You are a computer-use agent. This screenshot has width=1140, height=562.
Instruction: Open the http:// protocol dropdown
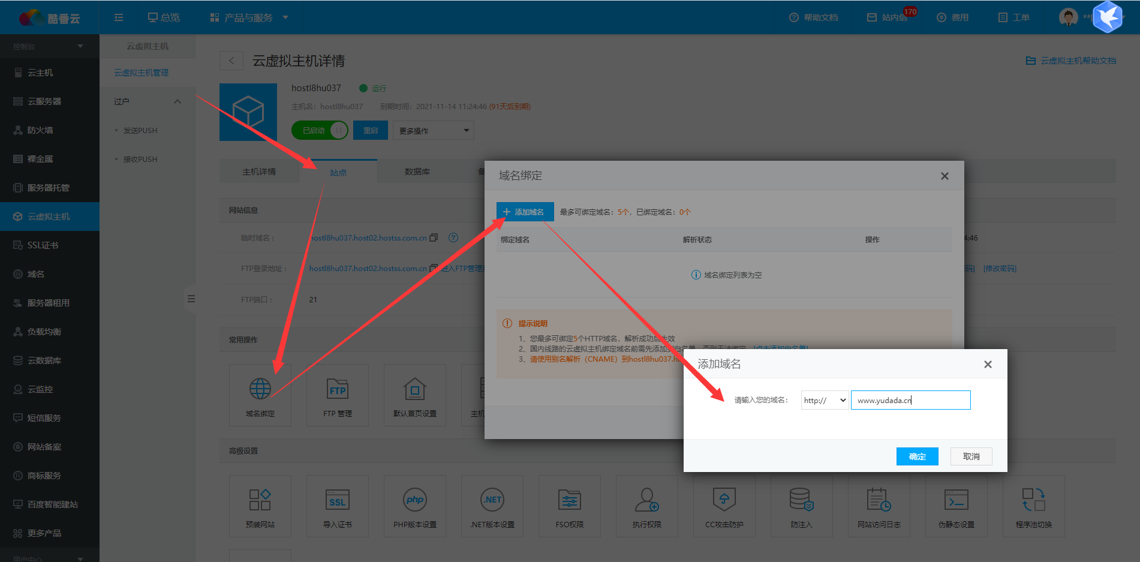click(x=825, y=400)
